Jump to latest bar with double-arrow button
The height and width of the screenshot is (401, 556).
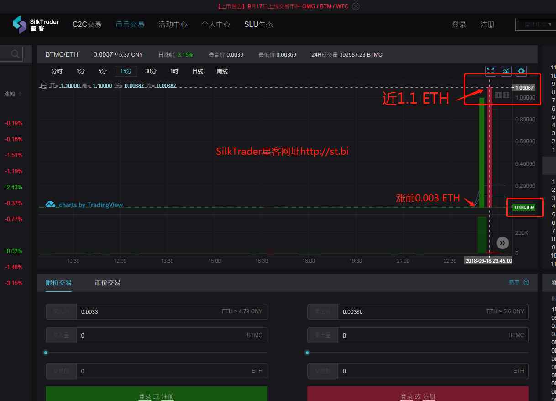coord(503,243)
